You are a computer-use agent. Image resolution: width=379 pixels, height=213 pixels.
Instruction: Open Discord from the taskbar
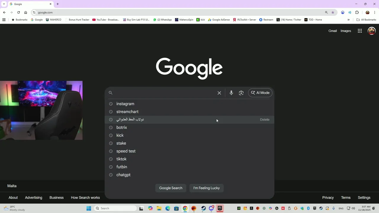click(211, 208)
